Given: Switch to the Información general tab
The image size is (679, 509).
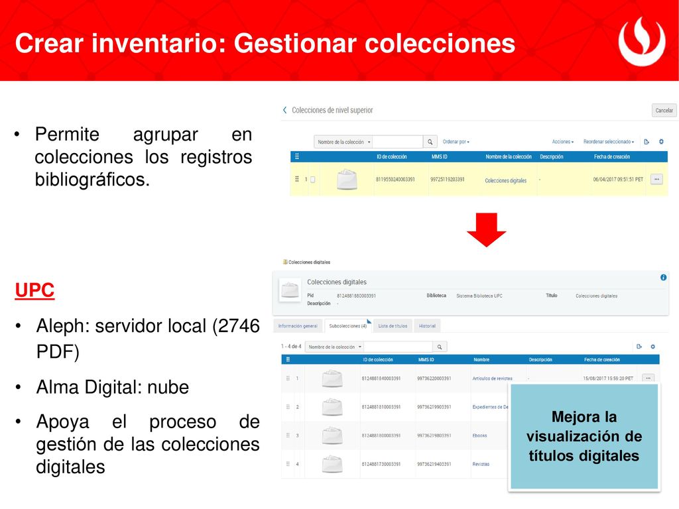Looking at the screenshot, I should click(x=298, y=326).
